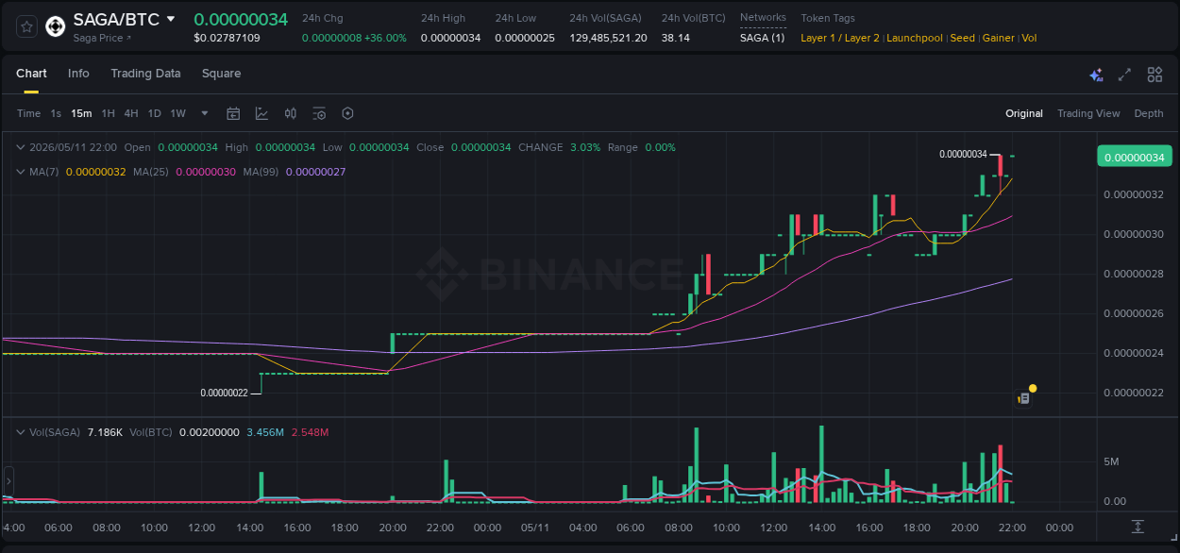
Task: Click the 0.00000022 low price marker
Action: click(224, 393)
